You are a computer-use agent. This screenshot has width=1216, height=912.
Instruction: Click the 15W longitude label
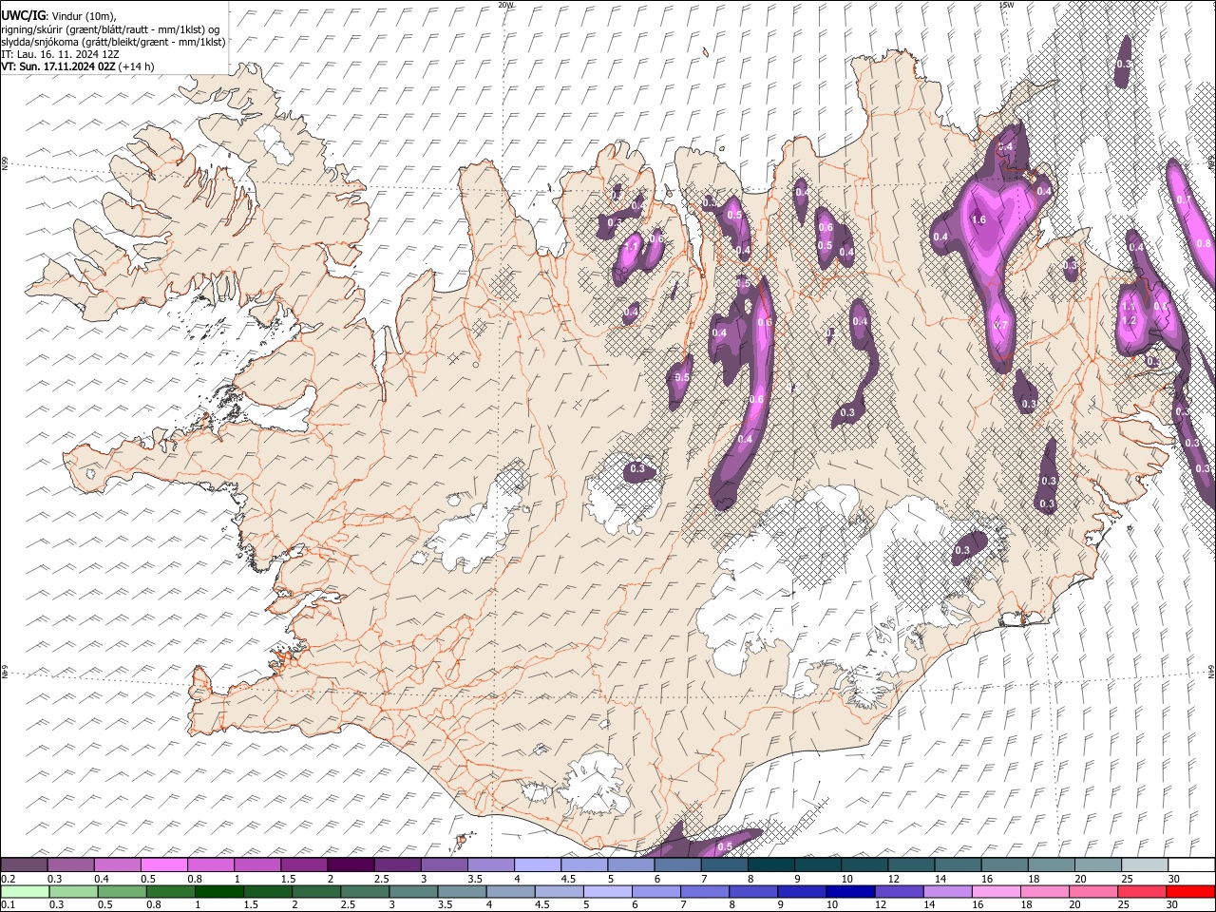click(1007, 5)
